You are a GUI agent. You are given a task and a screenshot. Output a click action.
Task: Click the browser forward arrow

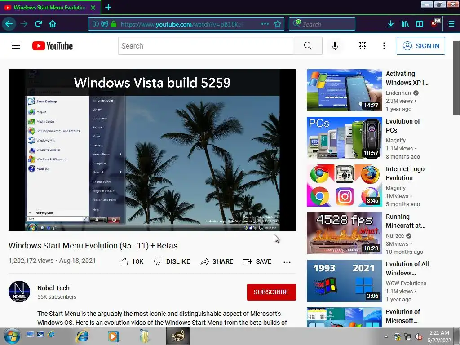pos(24,24)
